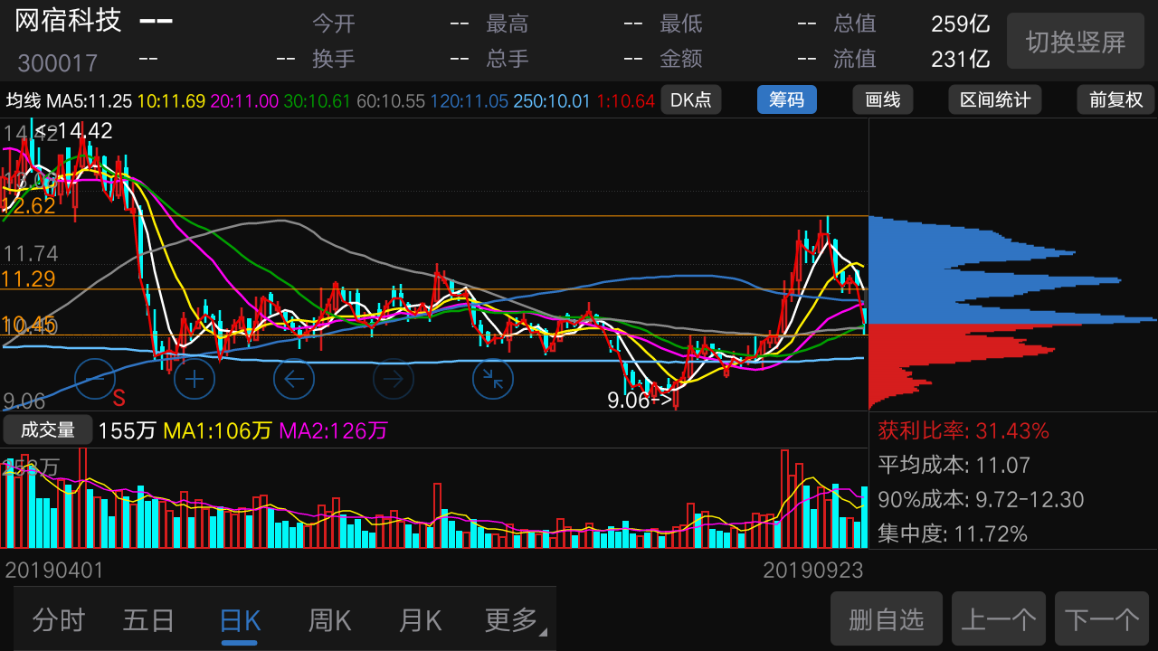Move chart right with arrow circle icon

pos(393,379)
